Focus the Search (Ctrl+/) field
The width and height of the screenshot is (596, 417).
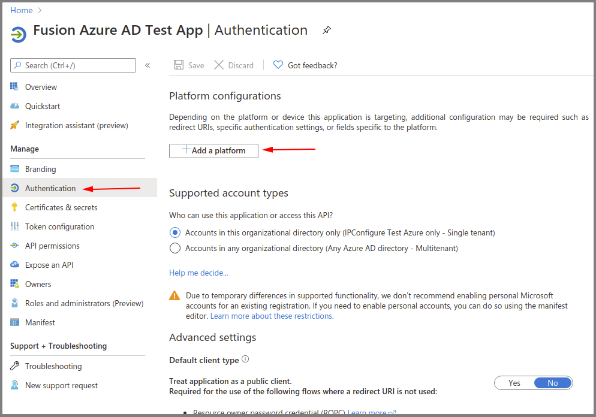[x=73, y=65]
